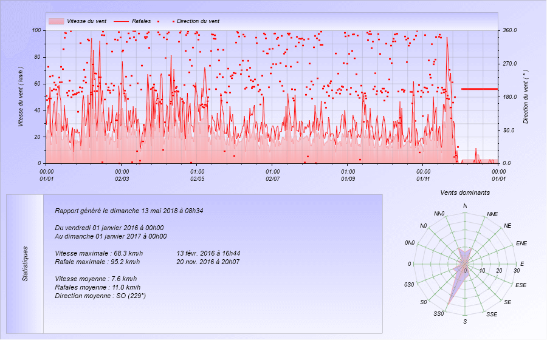Click the Rafales line marker in legend
Screen dimensions: 547x340
(x=120, y=21)
